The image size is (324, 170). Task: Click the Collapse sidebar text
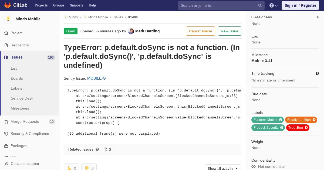(25, 164)
